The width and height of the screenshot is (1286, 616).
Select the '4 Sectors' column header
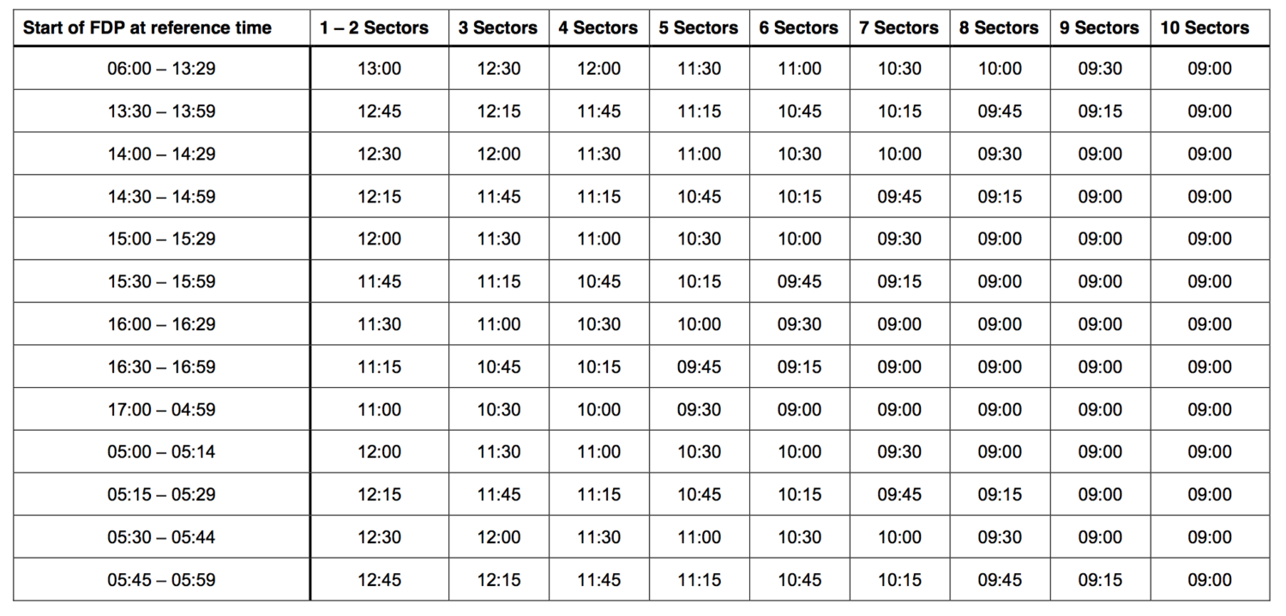pyautogui.click(x=598, y=27)
